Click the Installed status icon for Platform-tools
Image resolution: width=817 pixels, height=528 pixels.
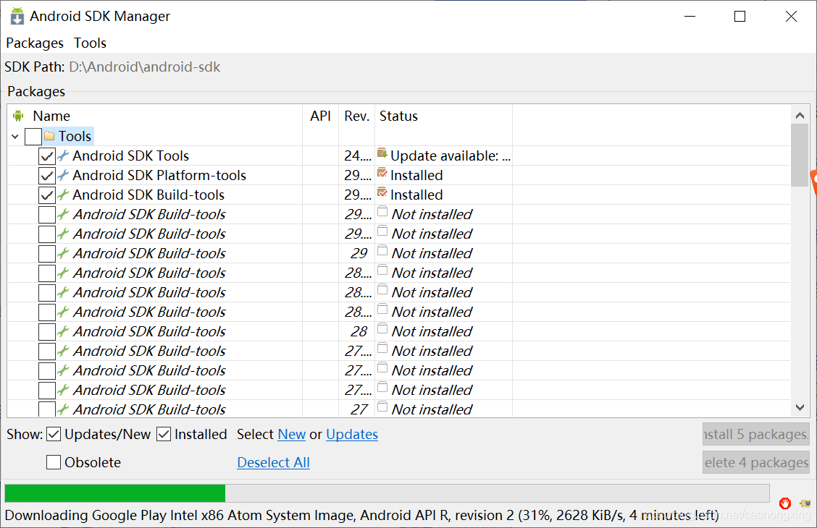click(382, 173)
